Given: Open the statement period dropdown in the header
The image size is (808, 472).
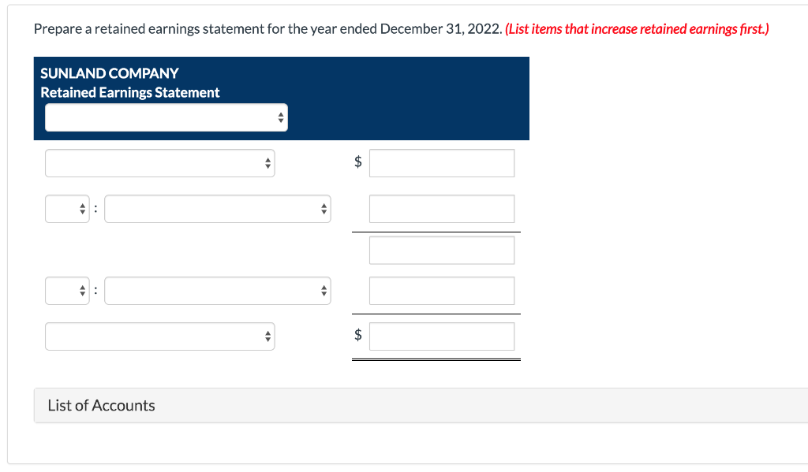Looking at the screenshot, I should (166, 117).
